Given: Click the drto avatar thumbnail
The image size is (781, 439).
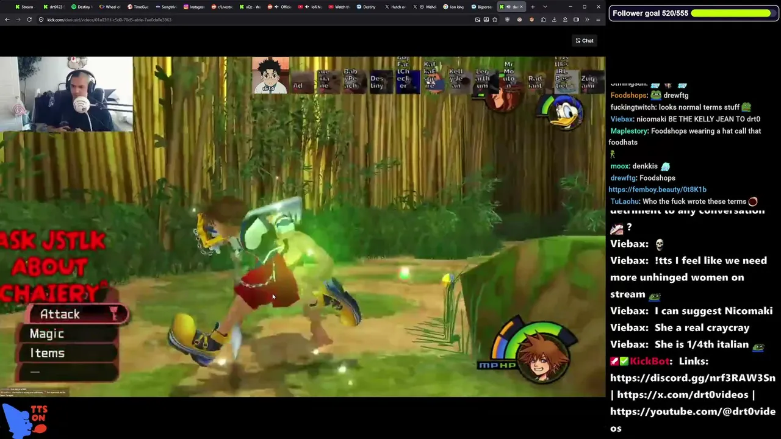Looking at the screenshot, I should point(270,76).
